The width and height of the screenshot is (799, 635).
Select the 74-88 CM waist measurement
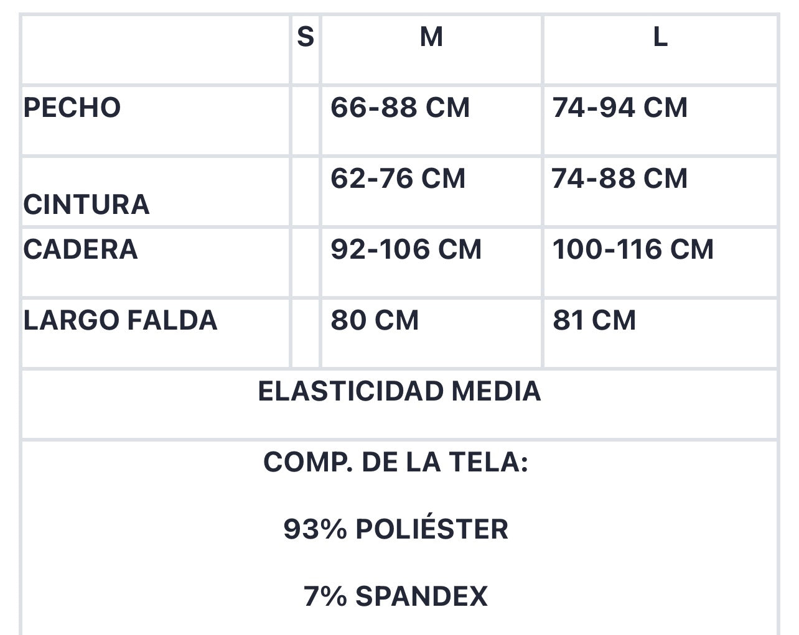[620, 178]
